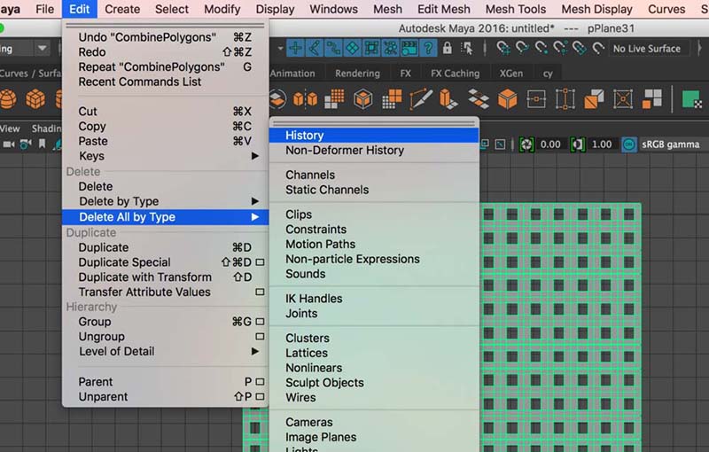Viewport: 709px width, 452px height.
Task: Open the sRGB gamma dropdown
Action: tap(671, 144)
